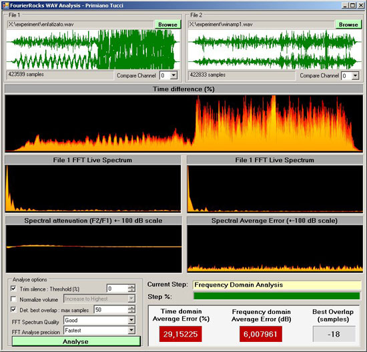This screenshot has width=367, height=352.
Task: Click the left File 1 FFT Live Spectrum graph
Action: point(93,189)
